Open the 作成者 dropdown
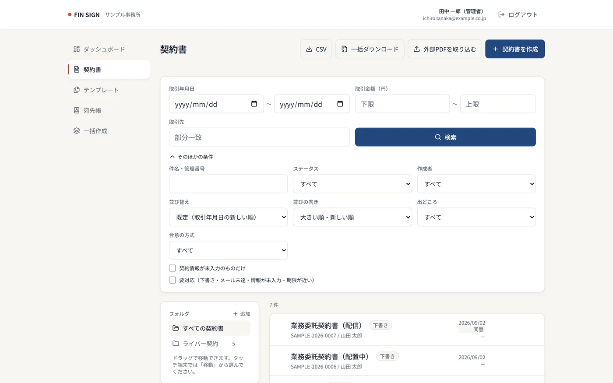The height and width of the screenshot is (383, 613). tap(476, 184)
